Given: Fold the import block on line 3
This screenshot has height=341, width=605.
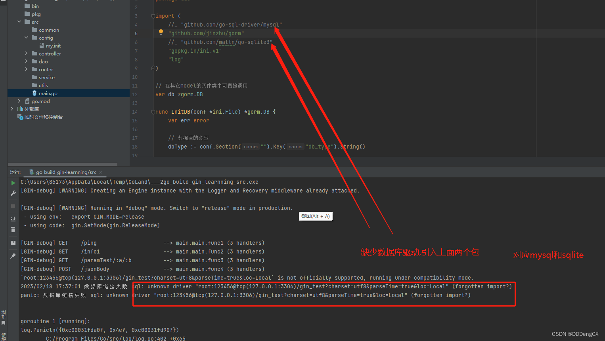Looking at the screenshot, I should pos(153,16).
